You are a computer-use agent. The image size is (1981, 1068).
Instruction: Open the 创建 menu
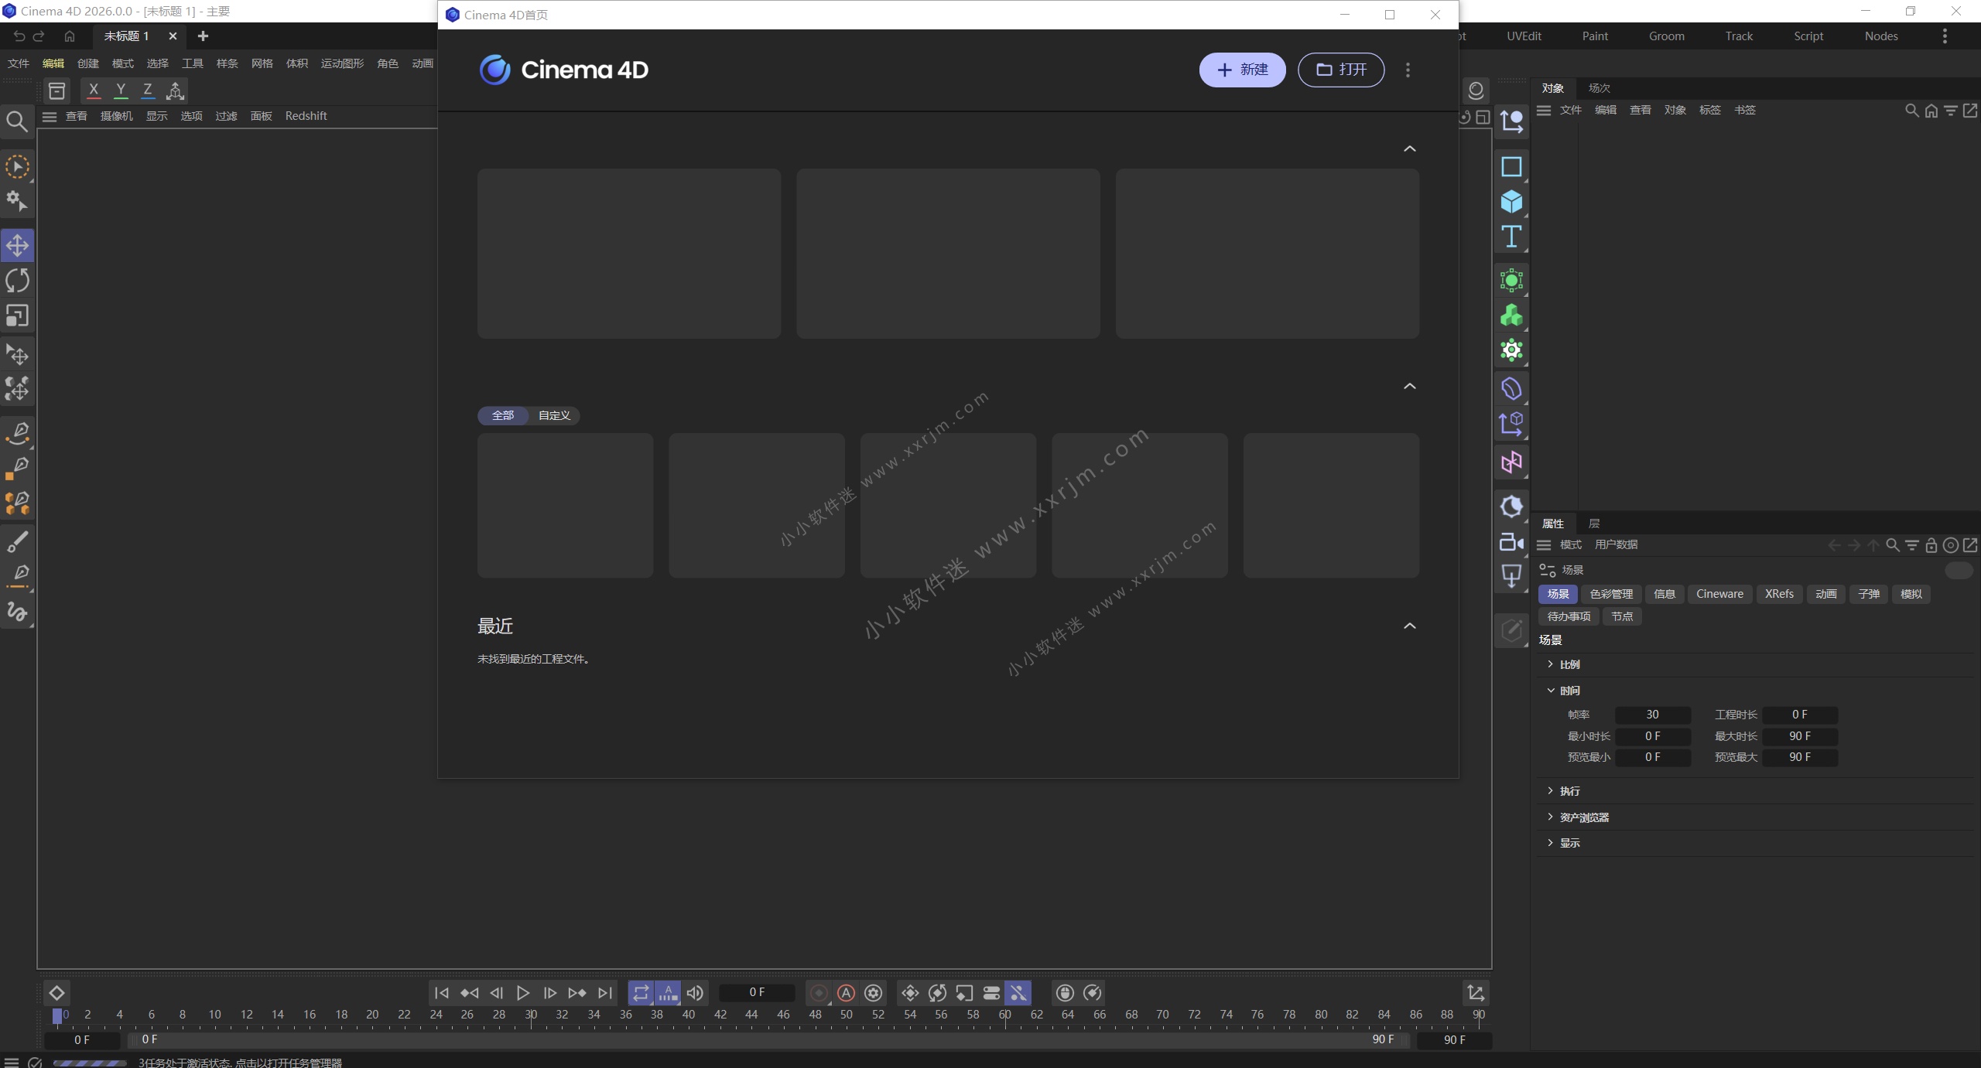[x=88, y=63]
